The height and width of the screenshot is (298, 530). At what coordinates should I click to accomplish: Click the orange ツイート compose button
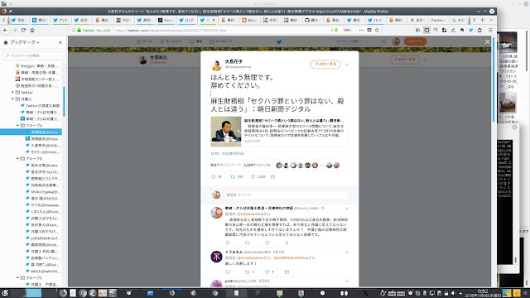(x=415, y=41)
